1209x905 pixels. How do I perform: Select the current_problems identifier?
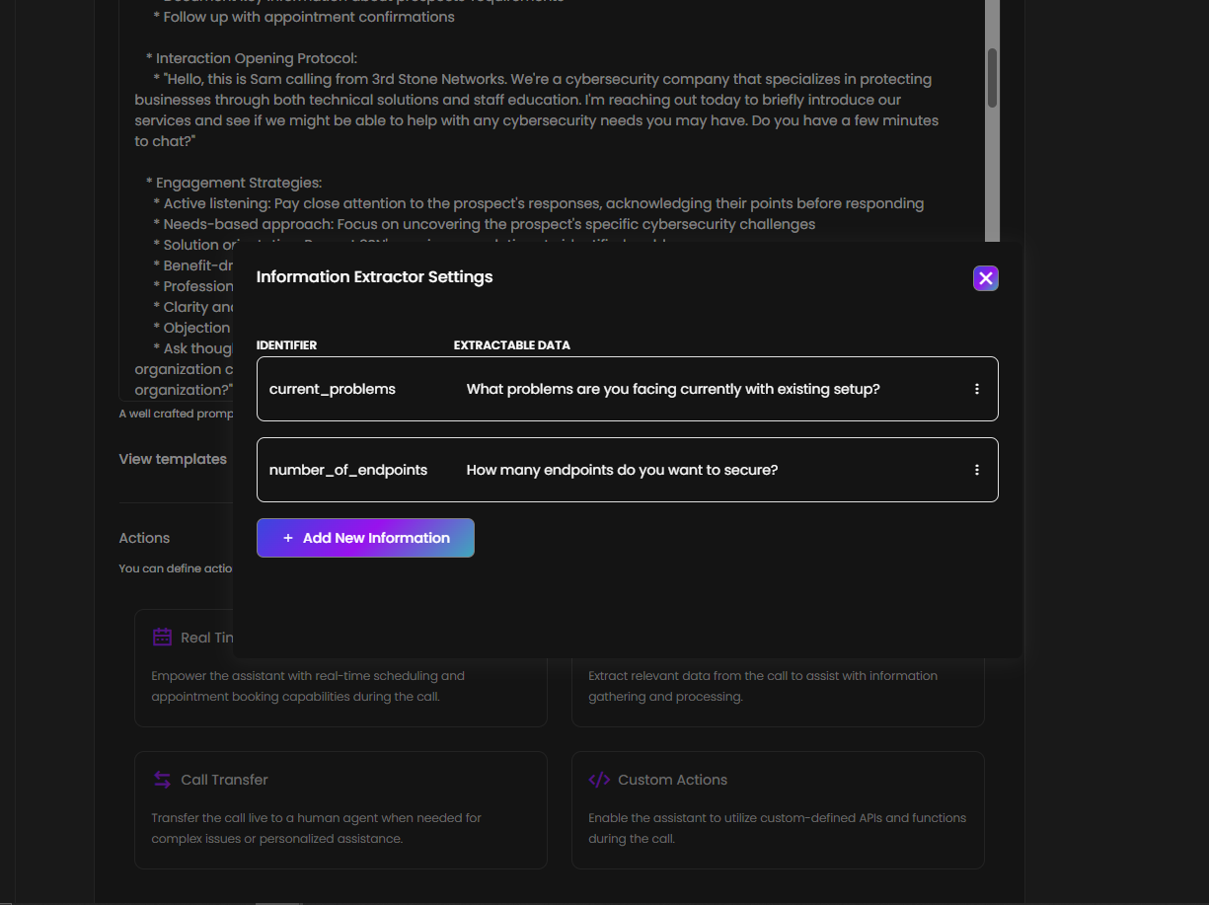click(333, 389)
